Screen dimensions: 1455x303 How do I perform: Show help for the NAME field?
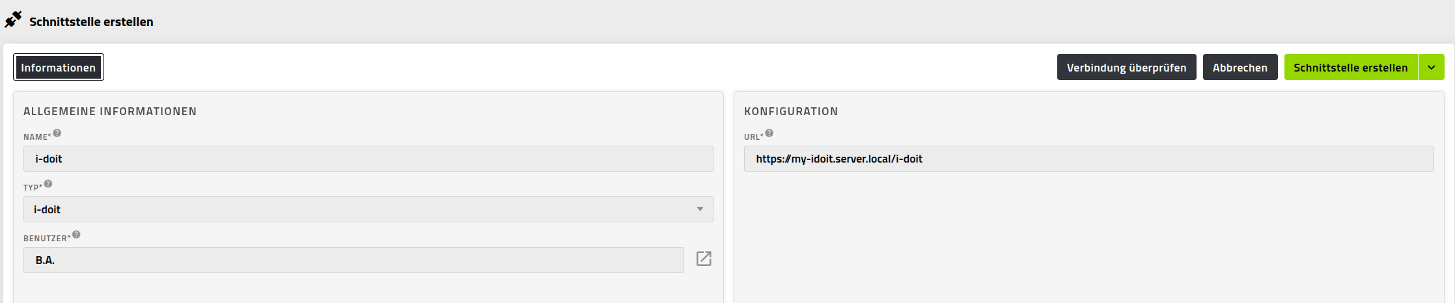pos(57,133)
